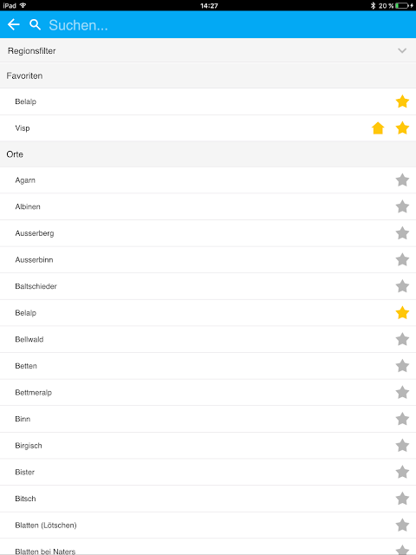Add Birgisch to favorites with star
The width and height of the screenshot is (416, 555).
402,446
